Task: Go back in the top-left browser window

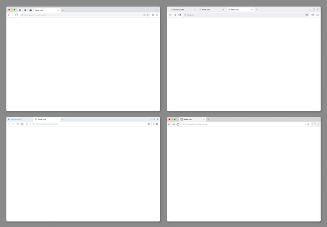Action: coord(9,15)
